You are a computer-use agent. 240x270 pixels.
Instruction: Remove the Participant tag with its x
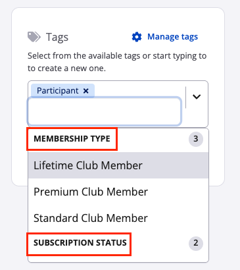[86, 91]
